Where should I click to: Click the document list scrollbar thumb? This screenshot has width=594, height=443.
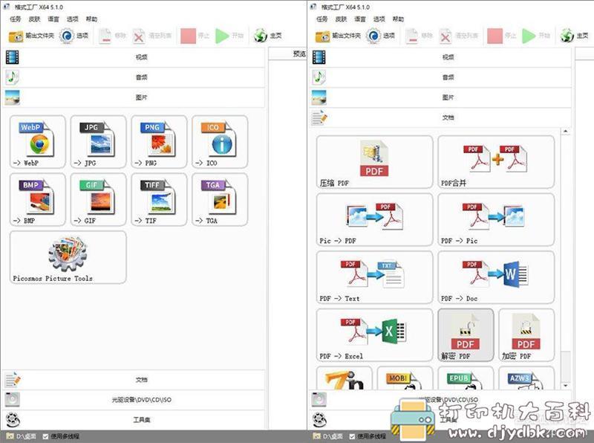(566, 366)
